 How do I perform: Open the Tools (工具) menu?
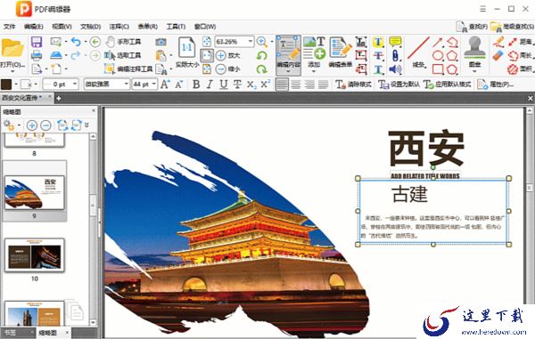click(x=176, y=26)
